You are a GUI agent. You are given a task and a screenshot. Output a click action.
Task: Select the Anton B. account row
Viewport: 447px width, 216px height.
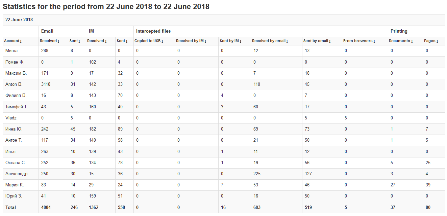tap(14, 84)
